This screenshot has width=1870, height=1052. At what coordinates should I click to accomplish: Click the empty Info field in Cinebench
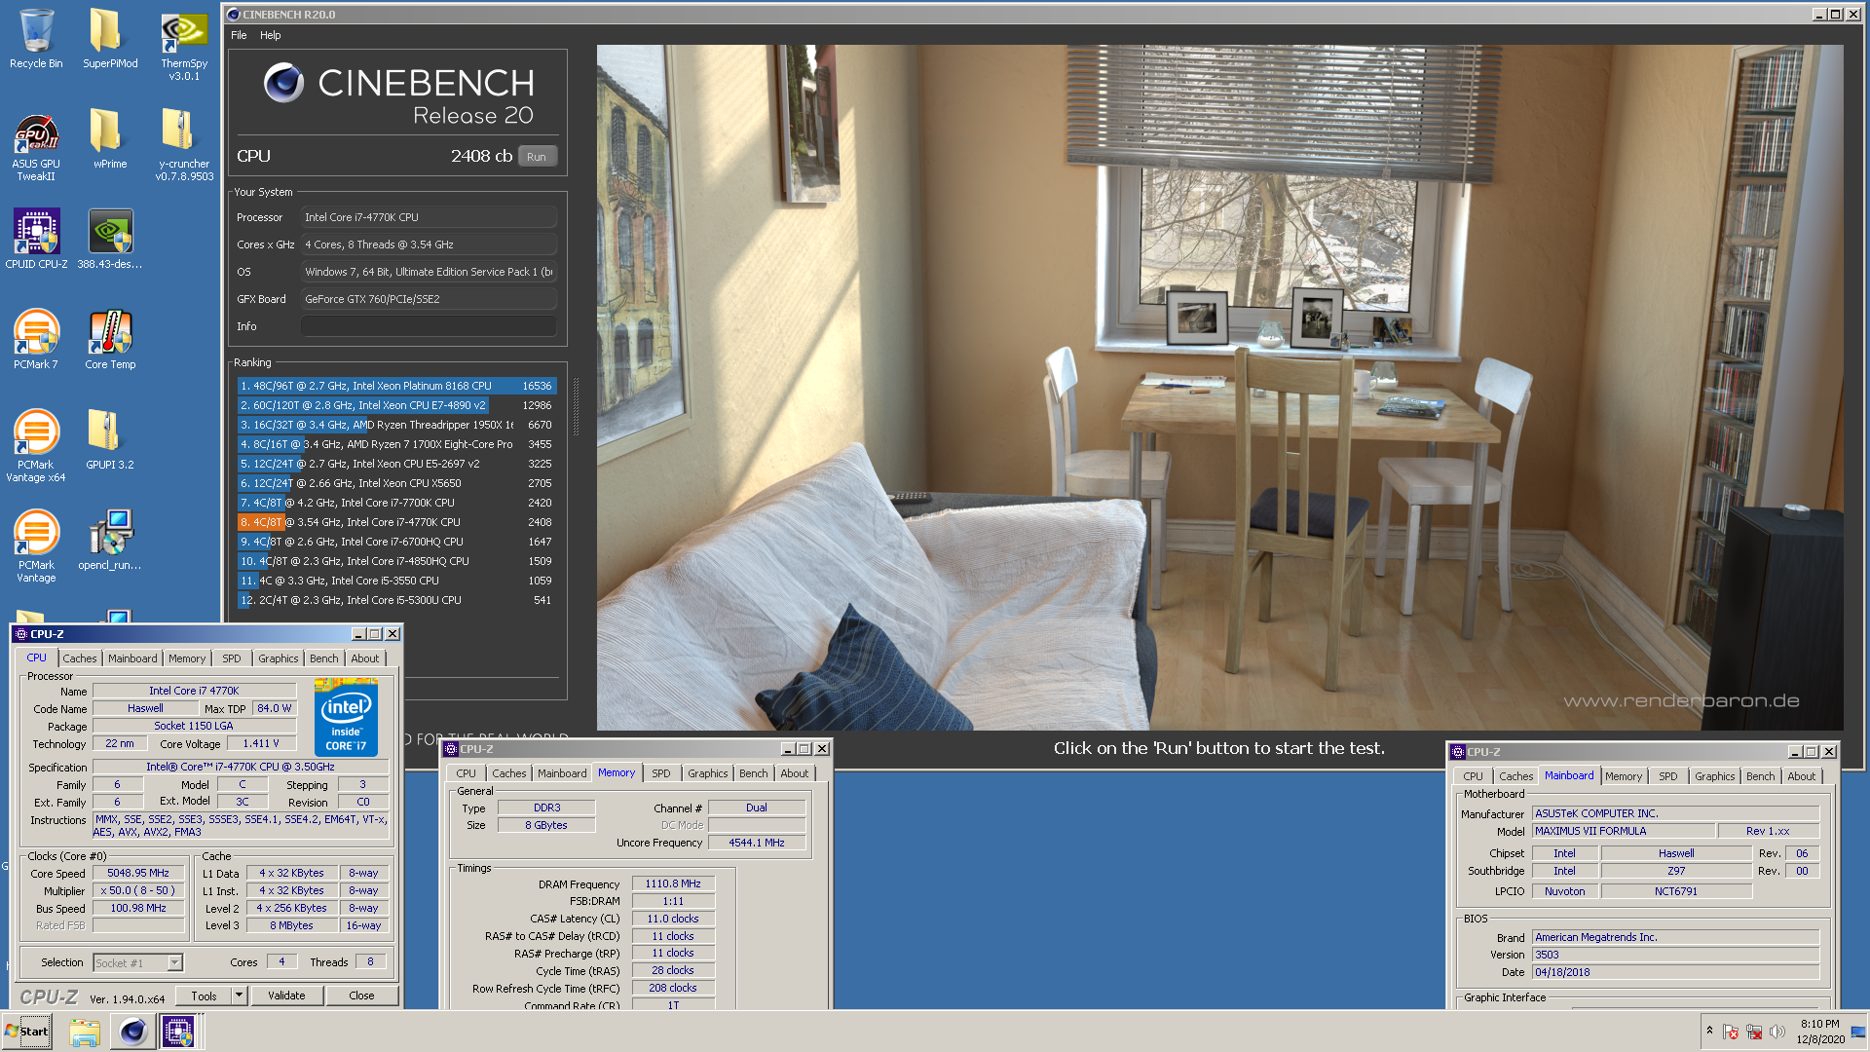[x=429, y=326]
